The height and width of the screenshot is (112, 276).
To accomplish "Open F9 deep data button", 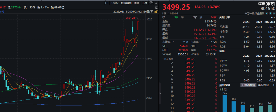I will (x=107, y=3).
